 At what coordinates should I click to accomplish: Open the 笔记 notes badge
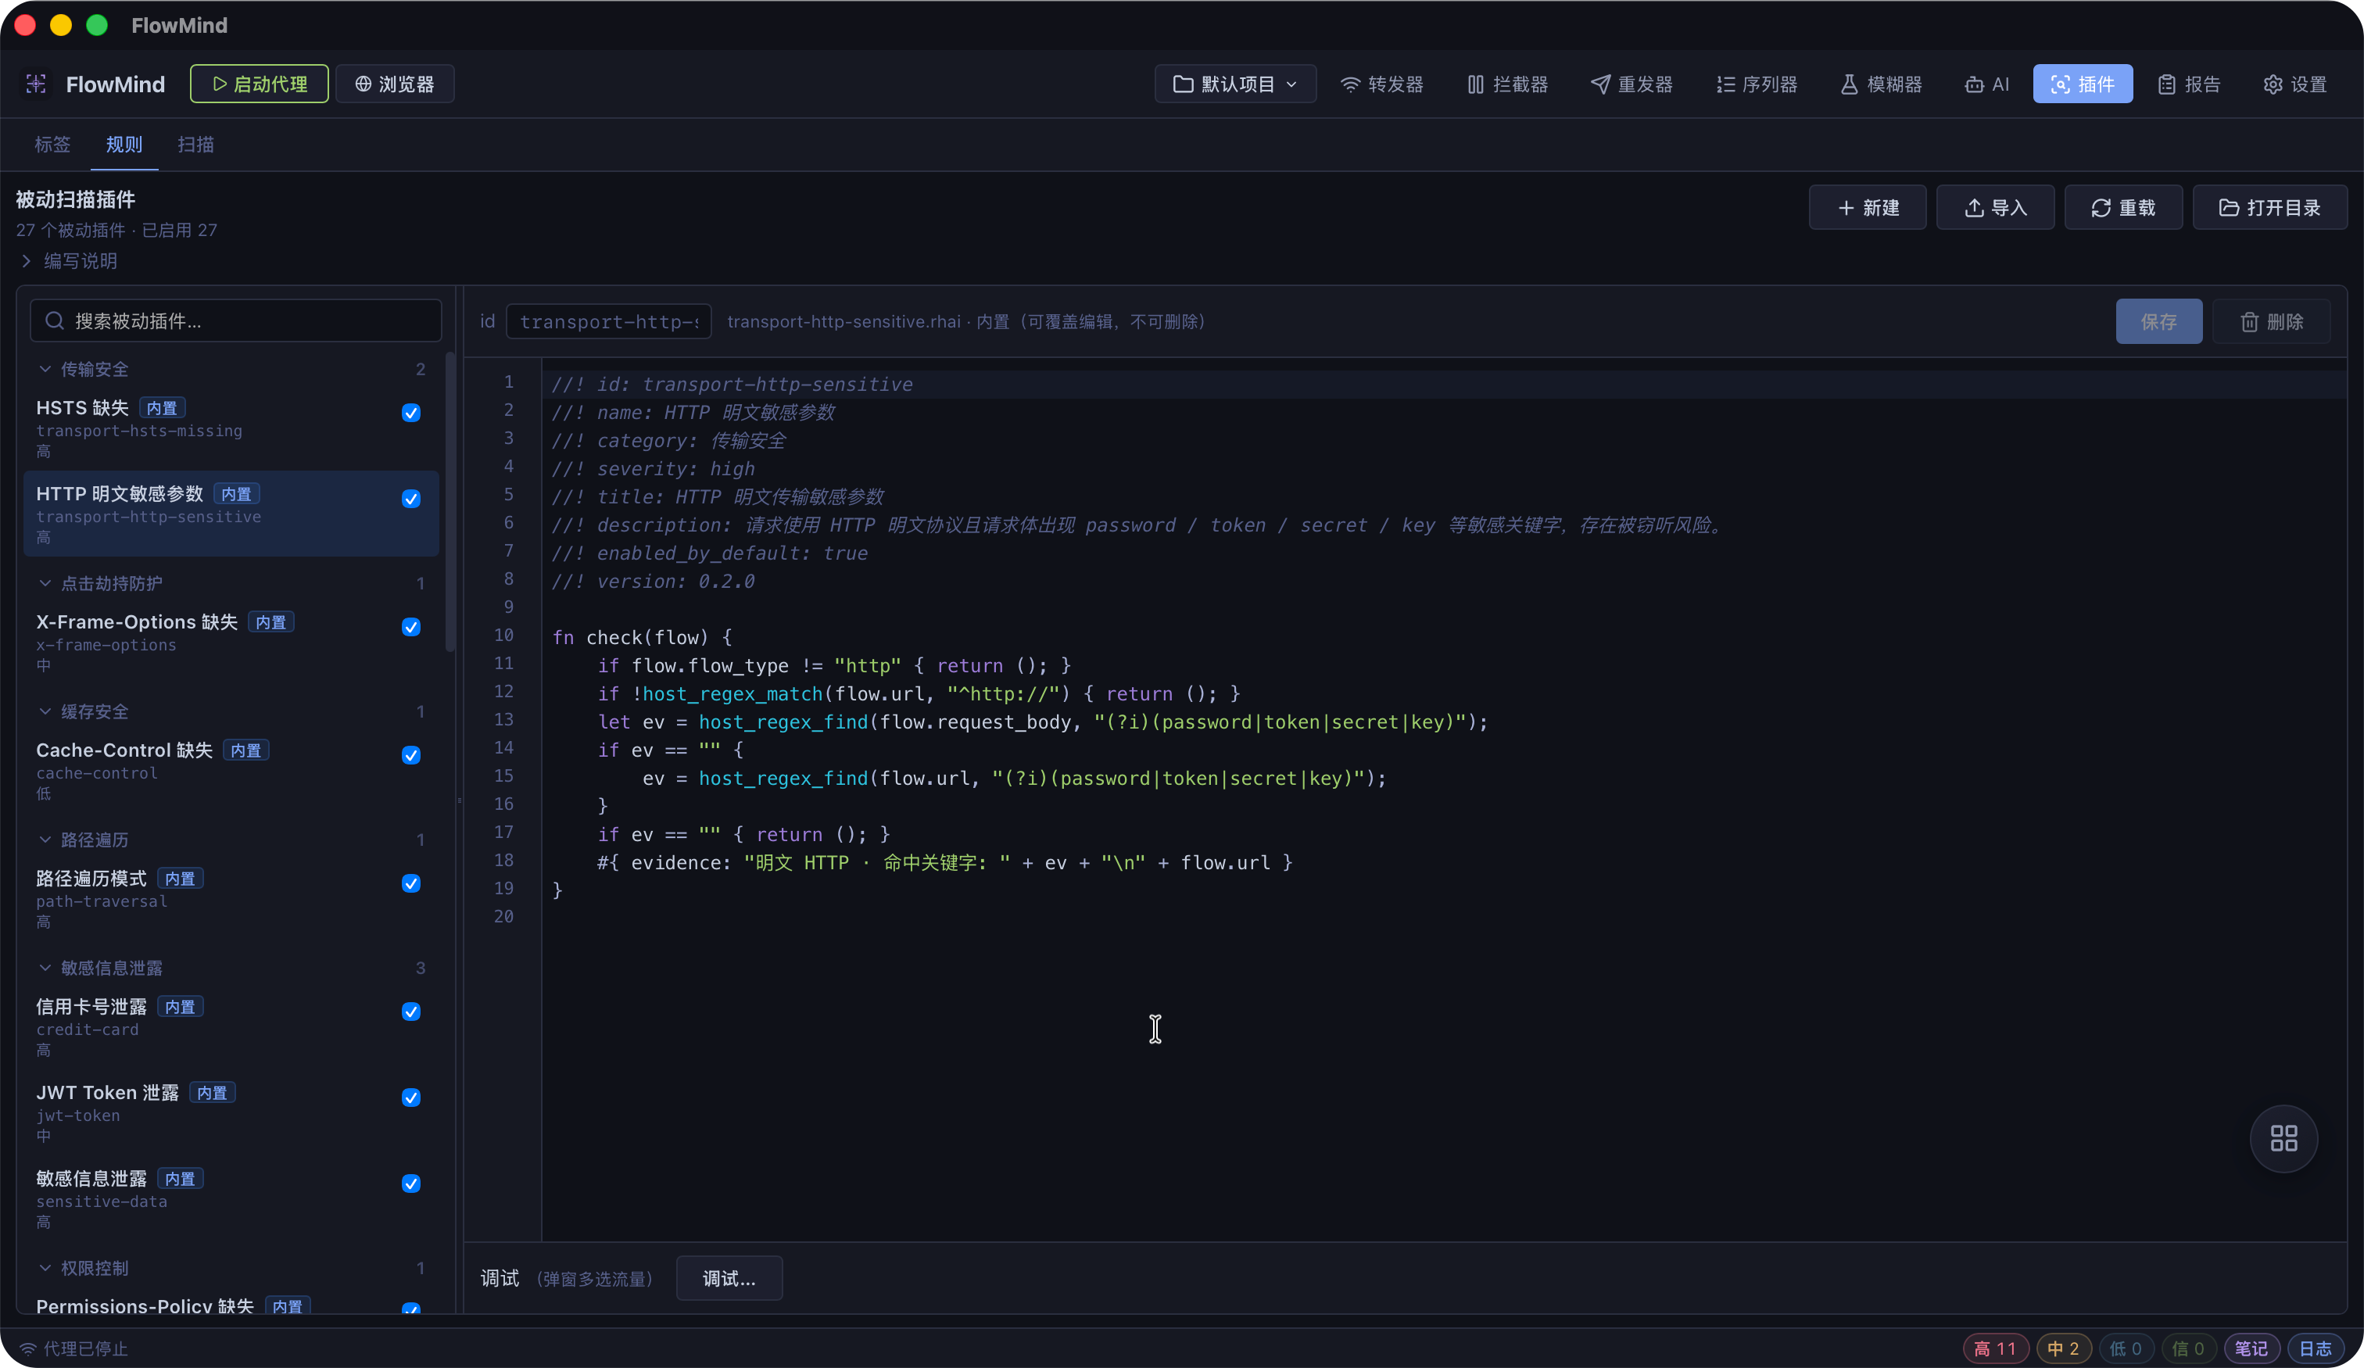[x=2251, y=1349]
